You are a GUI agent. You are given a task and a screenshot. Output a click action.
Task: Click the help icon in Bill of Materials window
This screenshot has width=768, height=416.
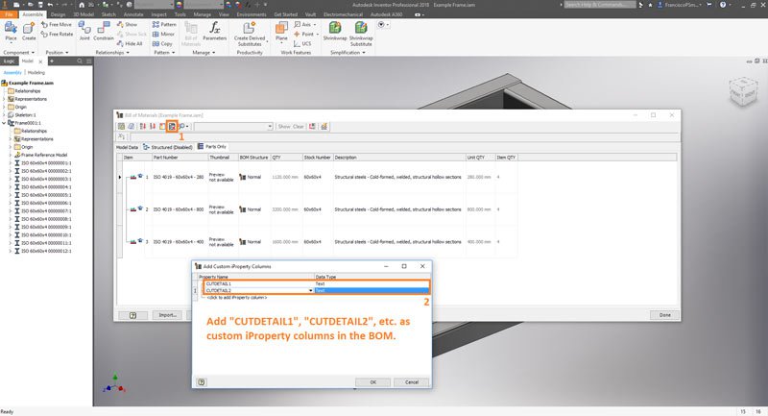(132, 315)
